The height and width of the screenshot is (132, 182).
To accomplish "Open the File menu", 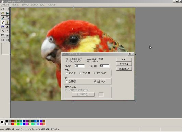I will pyautogui.click(x=5, y=5).
